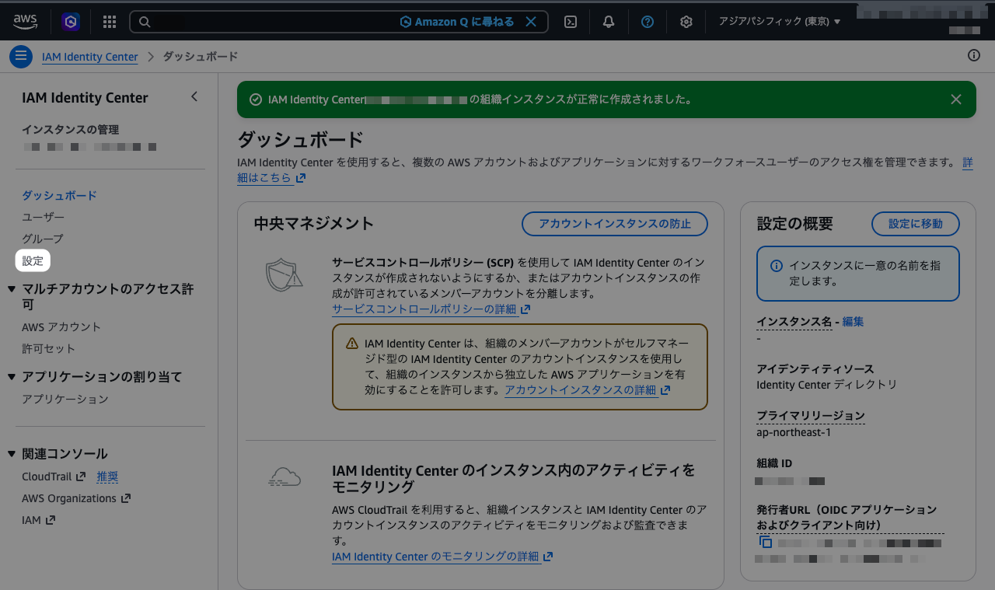Collapse the IAM Identity Center sidebar

tap(194, 97)
